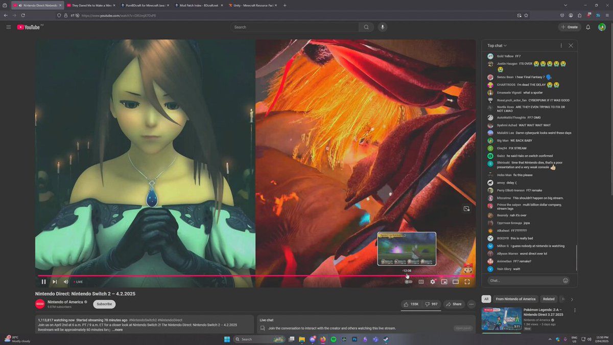613x345 pixels.
Task: Subscribe to Nintendo of America
Action: click(104, 304)
